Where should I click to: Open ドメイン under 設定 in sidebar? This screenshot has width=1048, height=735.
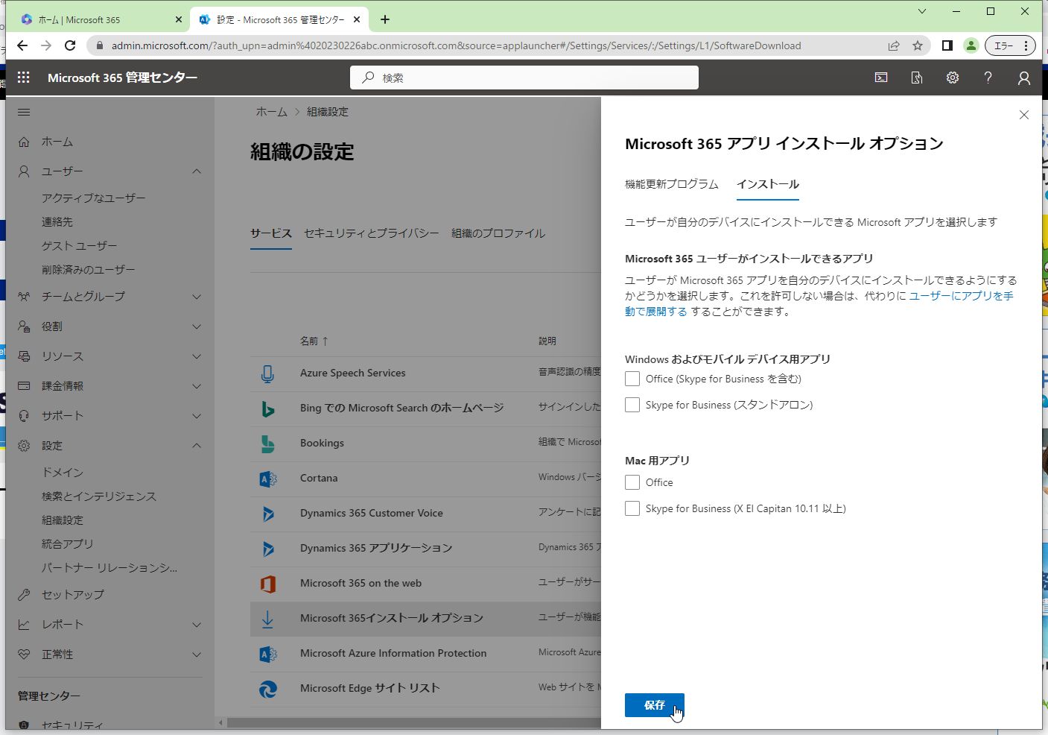point(63,473)
